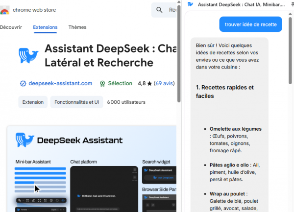The image size is (294, 212).
Task: Click the search field next to the magnifier
Action: click(164, 10)
